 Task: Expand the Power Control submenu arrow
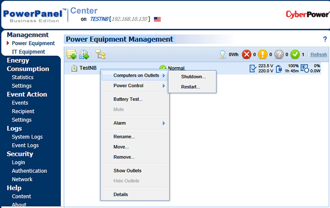point(164,86)
